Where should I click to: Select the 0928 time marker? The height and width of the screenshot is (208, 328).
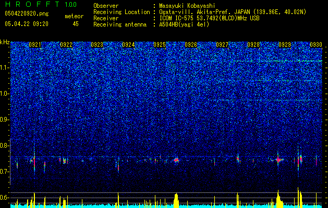click(253, 45)
